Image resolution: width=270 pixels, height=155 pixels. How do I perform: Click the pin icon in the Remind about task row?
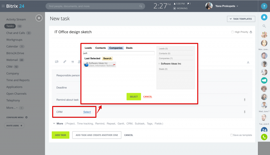pos(244,100)
